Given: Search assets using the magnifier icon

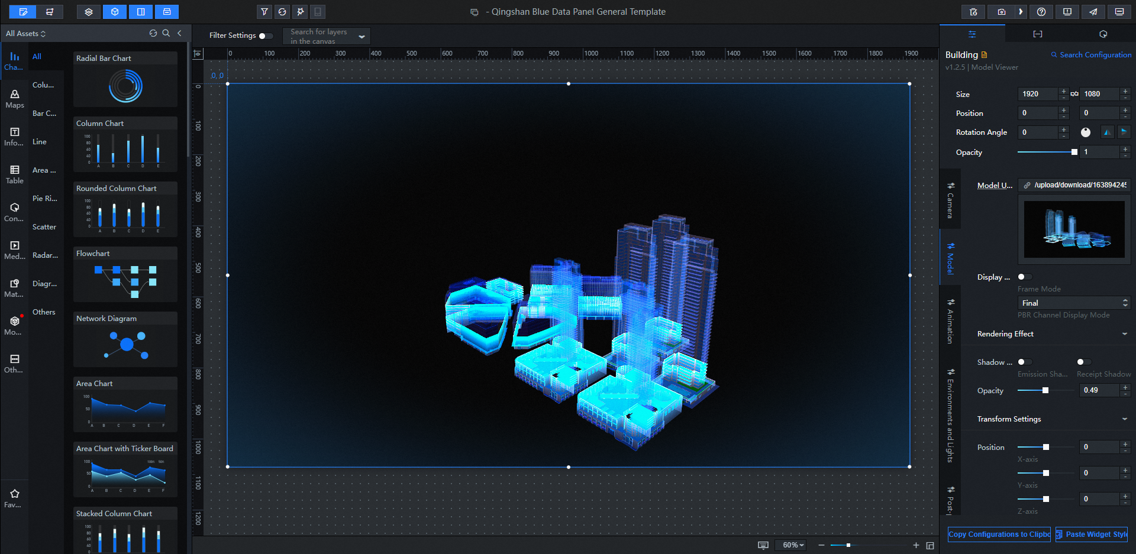Looking at the screenshot, I should (x=166, y=34).
